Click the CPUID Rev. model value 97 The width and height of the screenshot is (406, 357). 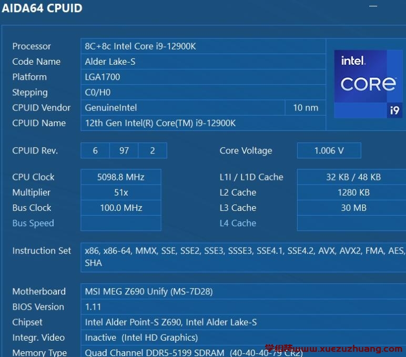(x=124, y=150)
